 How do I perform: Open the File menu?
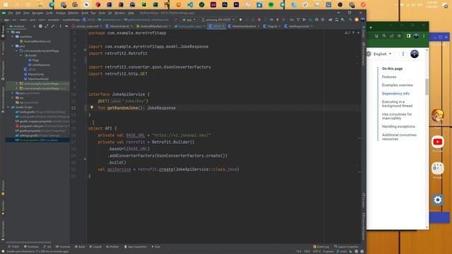(x=11, y=13)
